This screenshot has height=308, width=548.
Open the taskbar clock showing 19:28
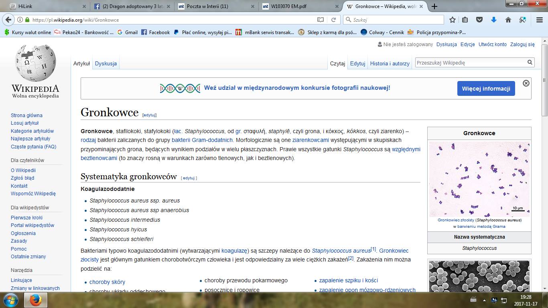[x=526, y=300]
